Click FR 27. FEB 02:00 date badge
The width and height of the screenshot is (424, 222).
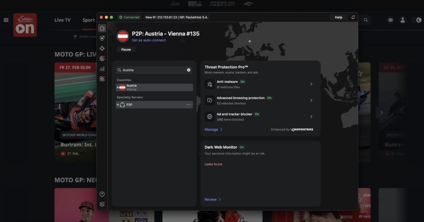(x=75, y=68)
